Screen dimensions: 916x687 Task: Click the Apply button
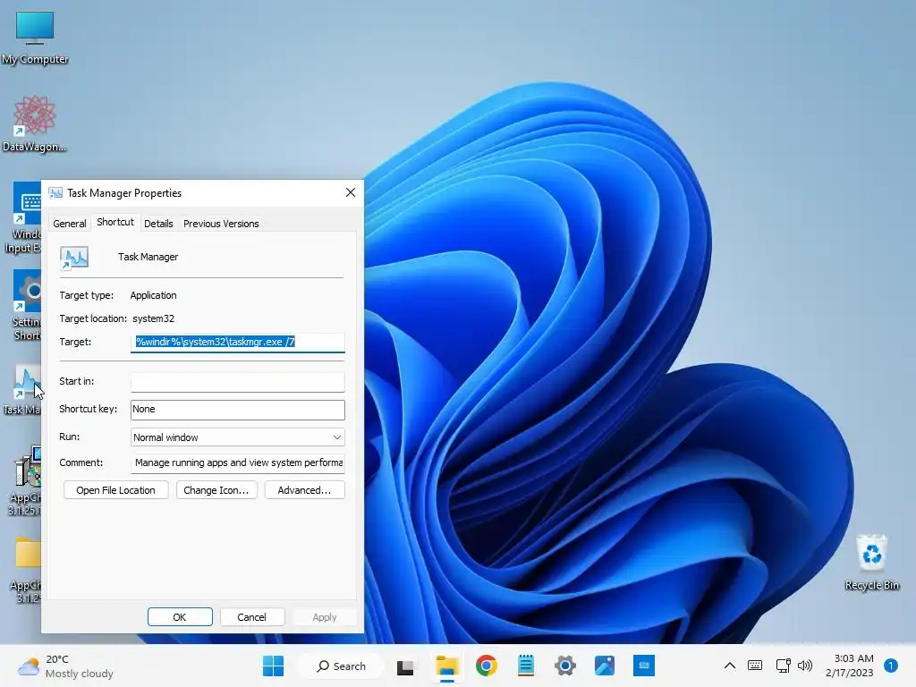pyautogui.click(x=324, y=617)
